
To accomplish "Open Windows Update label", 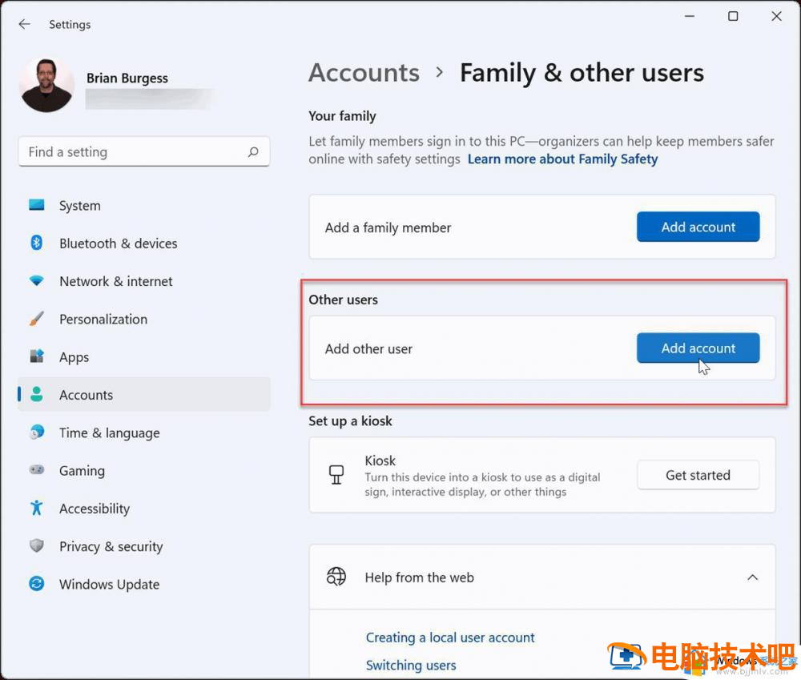I will click(x=109, y=584).
